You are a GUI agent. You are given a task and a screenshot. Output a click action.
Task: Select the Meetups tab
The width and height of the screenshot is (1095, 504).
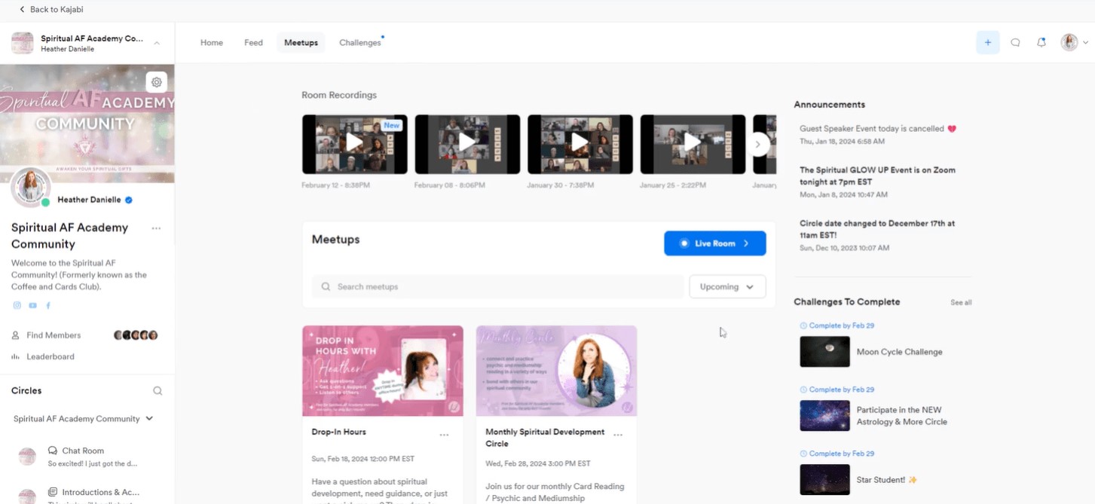(x=301, y=43)
